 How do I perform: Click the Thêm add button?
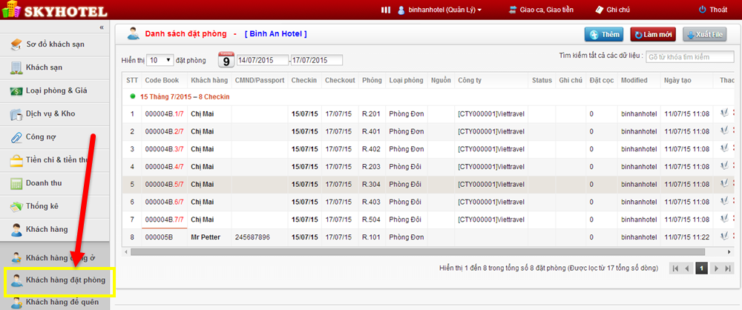tap(603, 34)
